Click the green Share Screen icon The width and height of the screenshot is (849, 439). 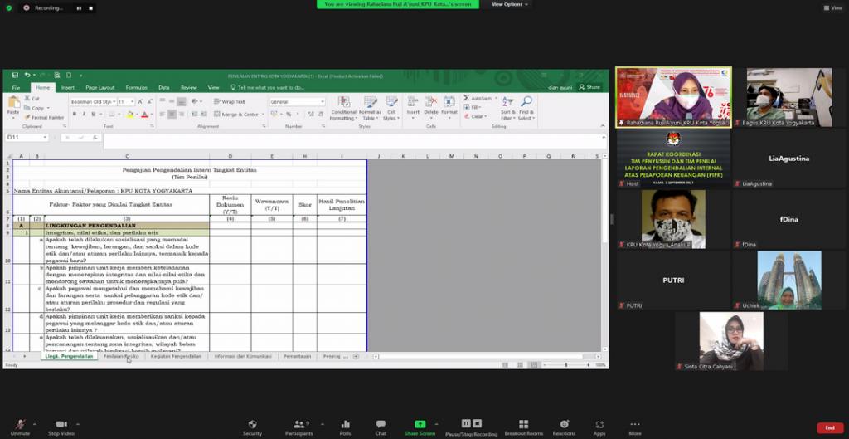tap(420, 424)
